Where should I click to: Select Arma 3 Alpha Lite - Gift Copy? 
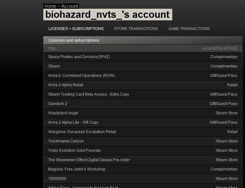click(73, 122)
